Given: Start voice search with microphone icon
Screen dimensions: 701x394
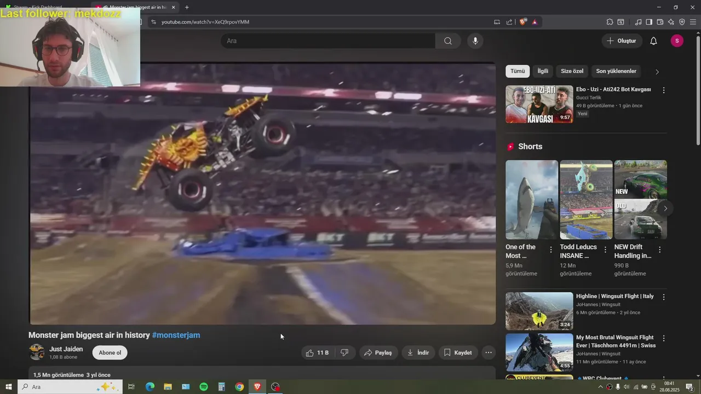Looking at the screenshot, I should point(475,40).
